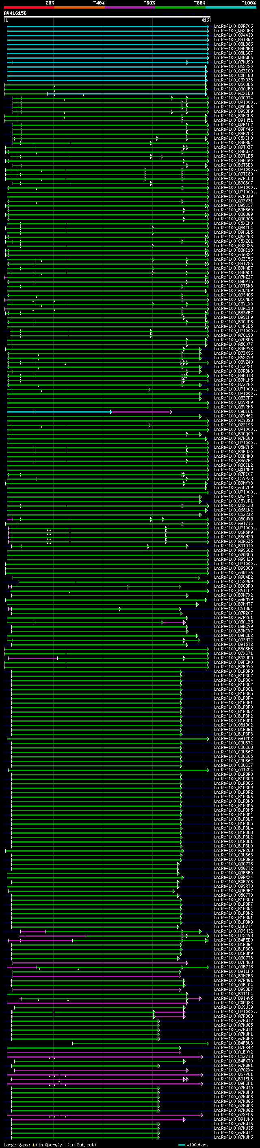Click the purple alignment bar of UniRef100_C9DI61
260x1148 pixels.
[141, 412]
